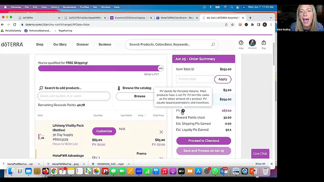Open Firefox from the dock
Viewport: 324px width, 182px height.
[45, 171]
